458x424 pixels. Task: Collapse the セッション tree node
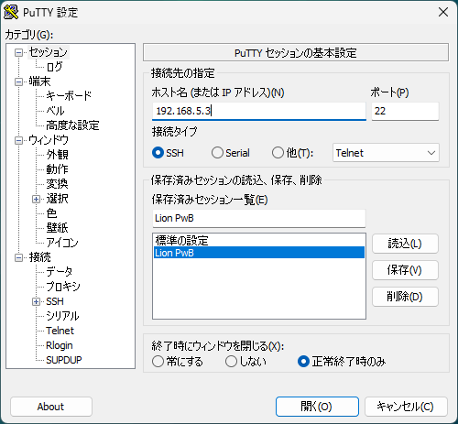[18, 52]
